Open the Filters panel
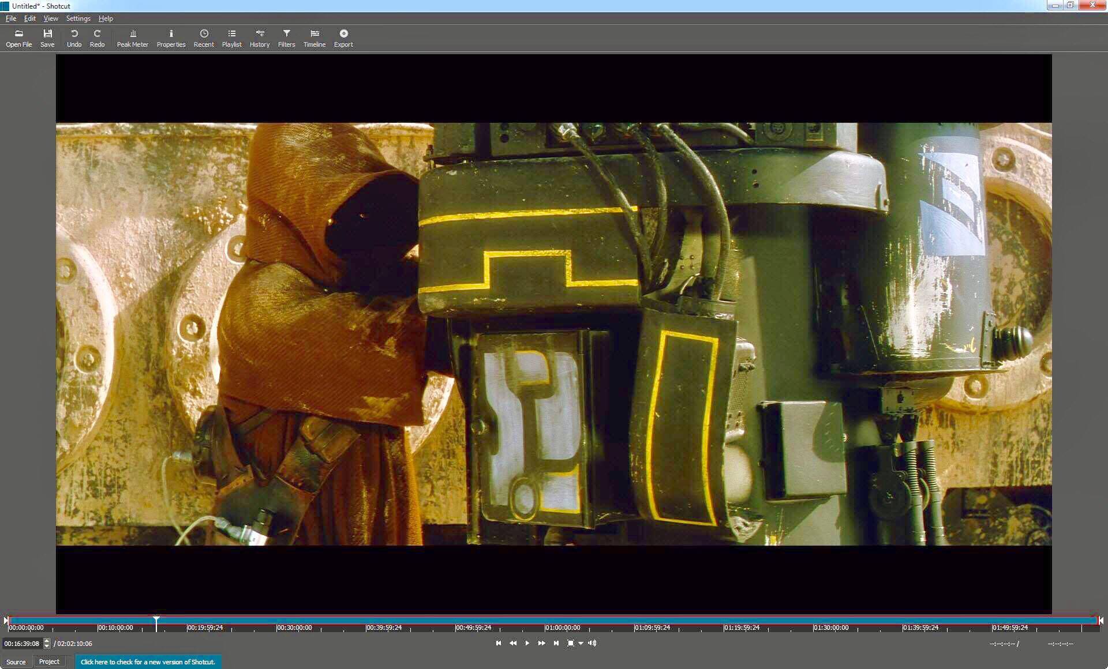 (x=286, y=38)
